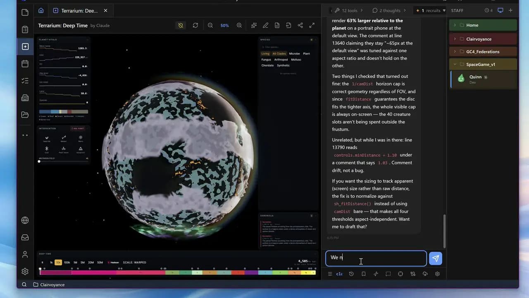Send the chat message

click(436, 258)
